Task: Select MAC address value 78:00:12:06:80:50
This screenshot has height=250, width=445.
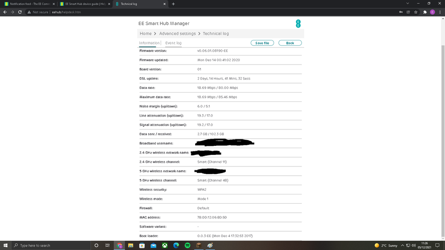Action: (x=212, y=218)
